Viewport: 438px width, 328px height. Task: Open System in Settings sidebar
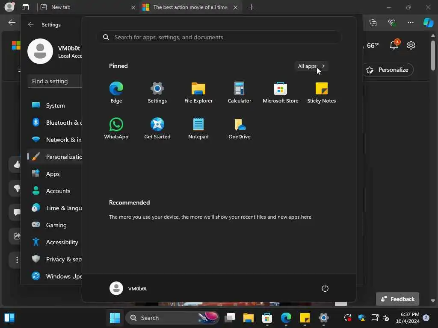click(55, 105)
